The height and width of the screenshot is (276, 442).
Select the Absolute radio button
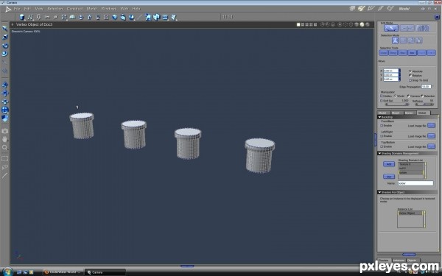tap(410, 71)
